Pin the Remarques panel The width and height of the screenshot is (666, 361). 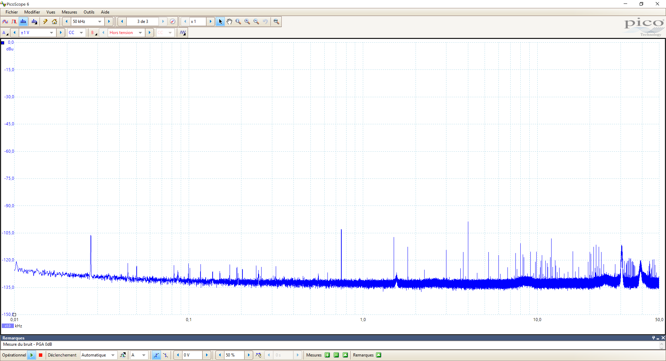point(654,338)
